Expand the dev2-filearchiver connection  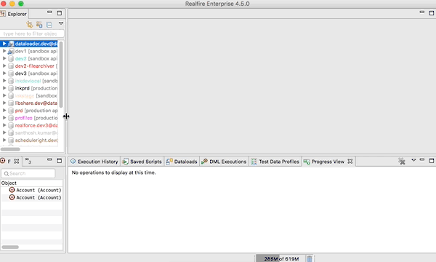pyautogui.click(x=4, y=66)
